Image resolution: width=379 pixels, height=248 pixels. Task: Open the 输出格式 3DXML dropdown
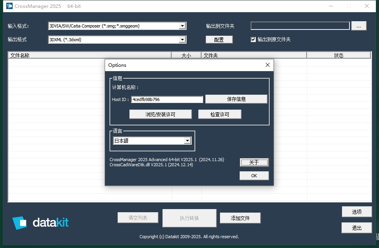pos(183,40)
